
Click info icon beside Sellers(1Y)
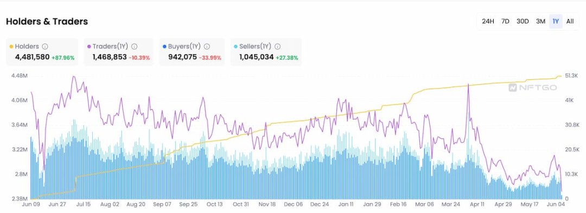click(x=277, y=47)
